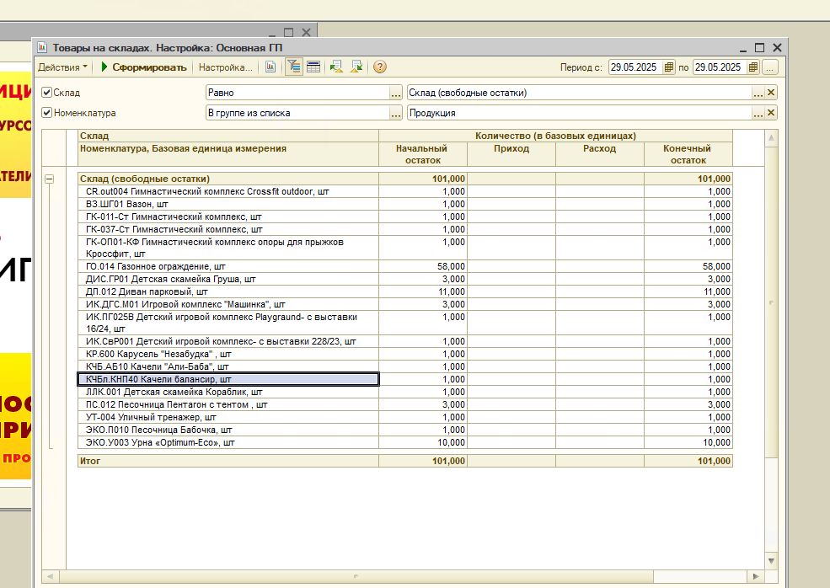Open the Действия dropdown menu
Image resolution: width=830 pixels, height=588 pixels.
point(62,67)
